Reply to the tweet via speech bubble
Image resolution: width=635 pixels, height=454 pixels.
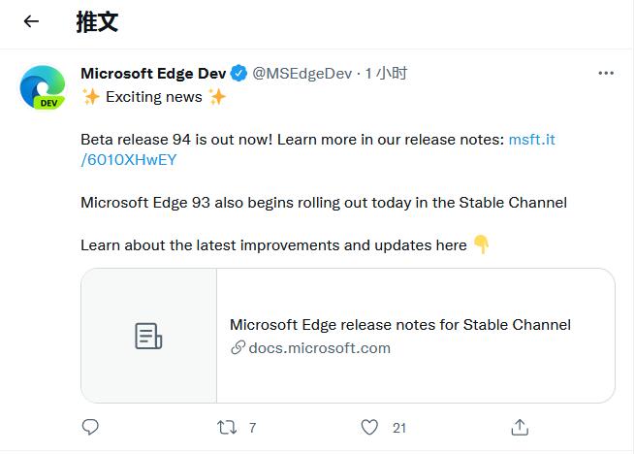90,427
